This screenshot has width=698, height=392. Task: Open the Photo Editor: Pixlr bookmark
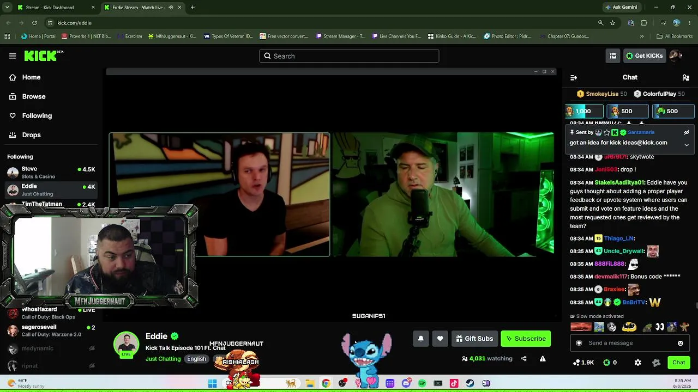click(x=507, y=36)
